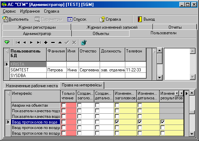Go to first record navigator button
The image size is (199, 141).
[18, 43]
